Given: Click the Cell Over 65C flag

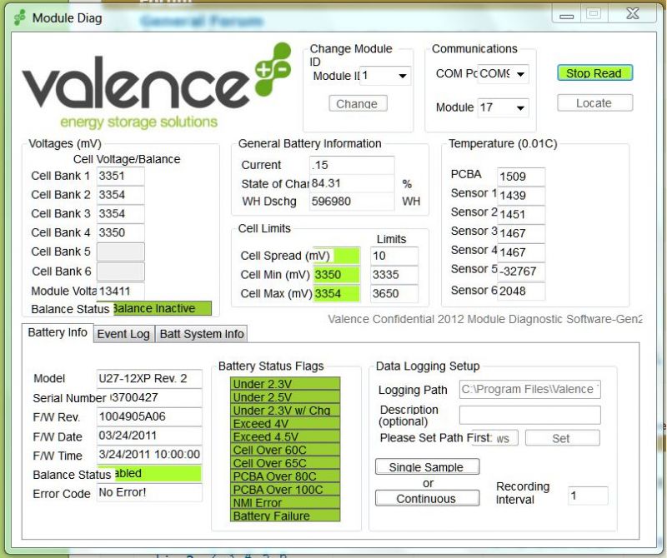Looking at the screenshot, I should pos(285,463).
